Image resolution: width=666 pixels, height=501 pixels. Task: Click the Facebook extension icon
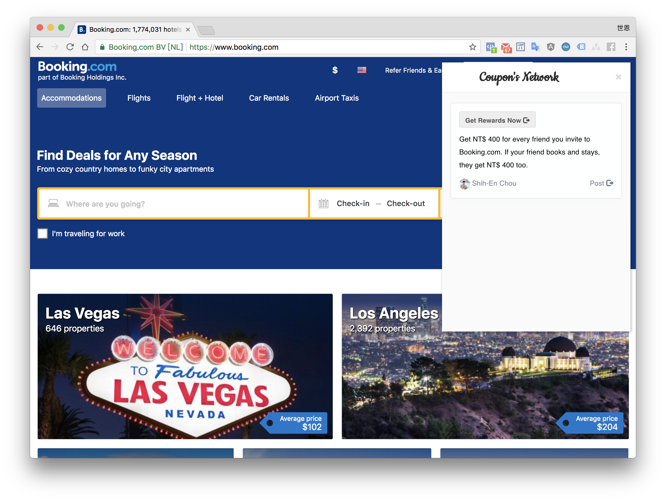611,47
